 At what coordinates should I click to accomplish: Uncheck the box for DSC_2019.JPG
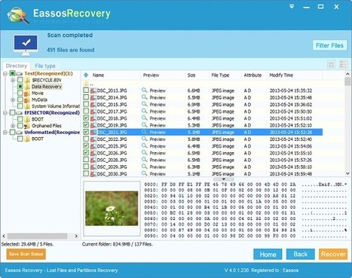point(86,125)
